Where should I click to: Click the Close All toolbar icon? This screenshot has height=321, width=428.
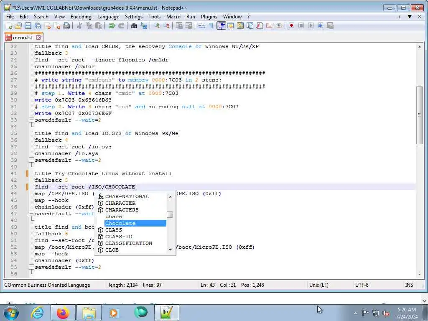point(57,25)
